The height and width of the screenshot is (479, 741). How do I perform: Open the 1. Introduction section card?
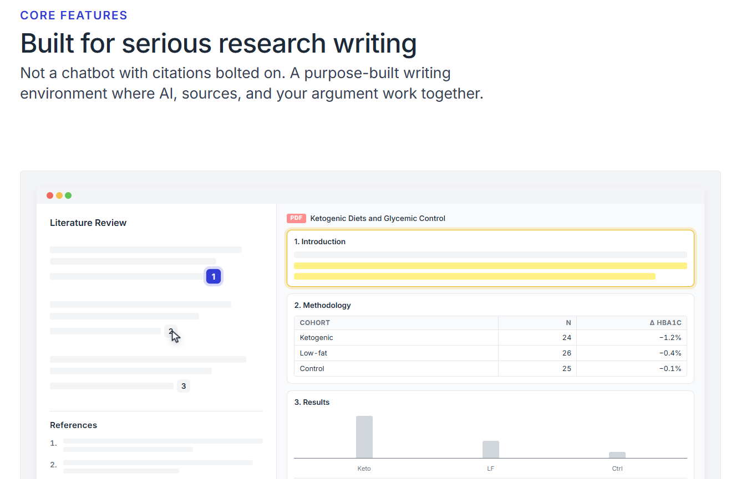point(490,259)
